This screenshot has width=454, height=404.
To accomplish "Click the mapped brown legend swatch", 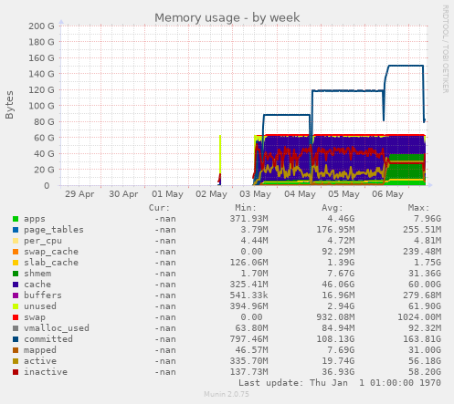I will click(x=16, y=350).
